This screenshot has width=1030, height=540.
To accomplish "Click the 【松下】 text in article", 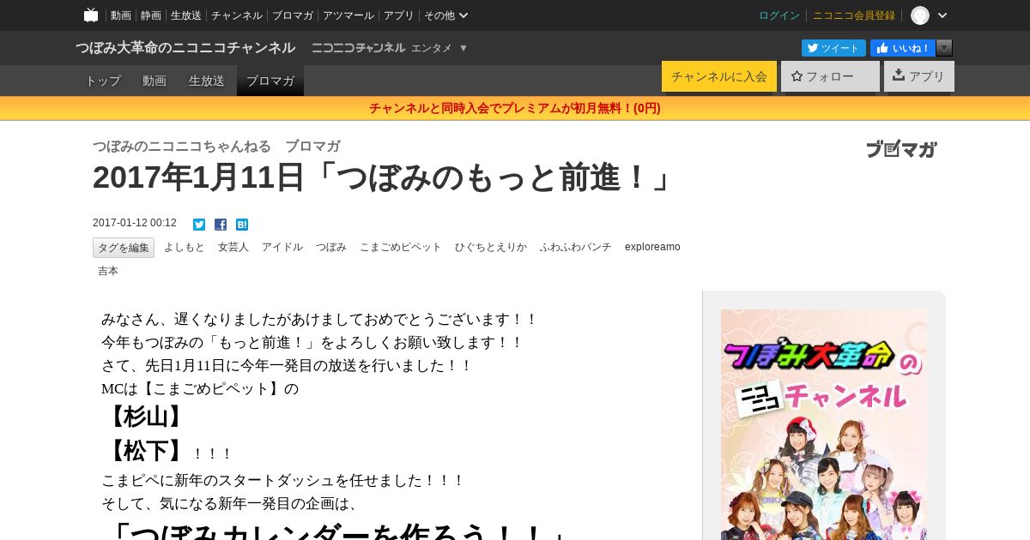I will tap(145, 451).
